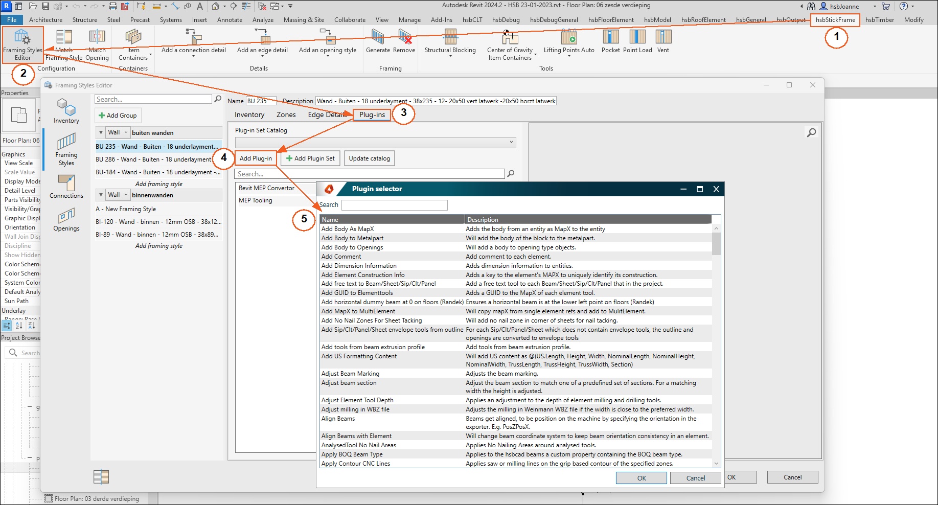Viewport: 938px width, 505px height.
Task: Open the File menu
Action: click(x=12, y=20)
